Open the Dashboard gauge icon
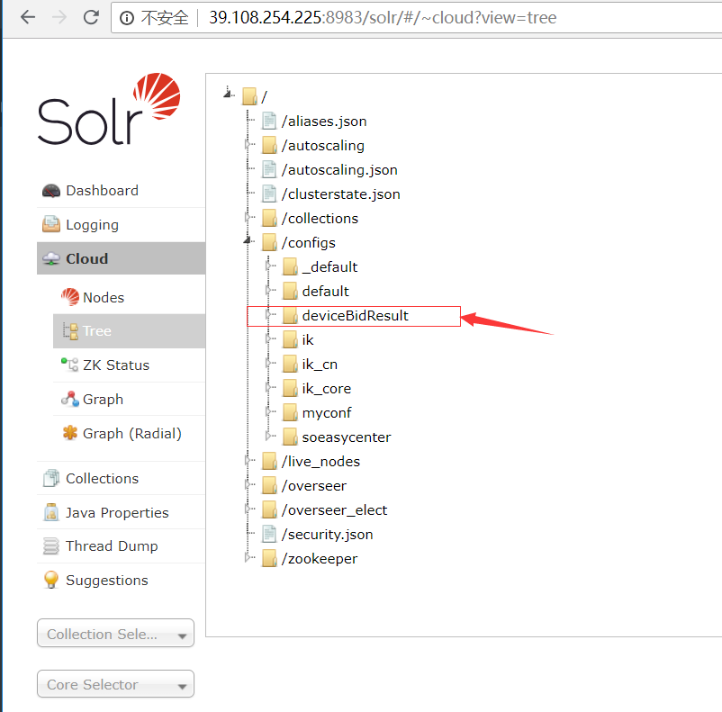Image resolution: width=722 pixels, height=712 pixels. 51,191
